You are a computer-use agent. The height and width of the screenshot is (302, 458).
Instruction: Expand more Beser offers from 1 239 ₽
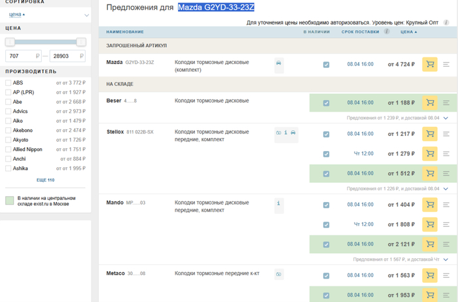tap(446, 118)
